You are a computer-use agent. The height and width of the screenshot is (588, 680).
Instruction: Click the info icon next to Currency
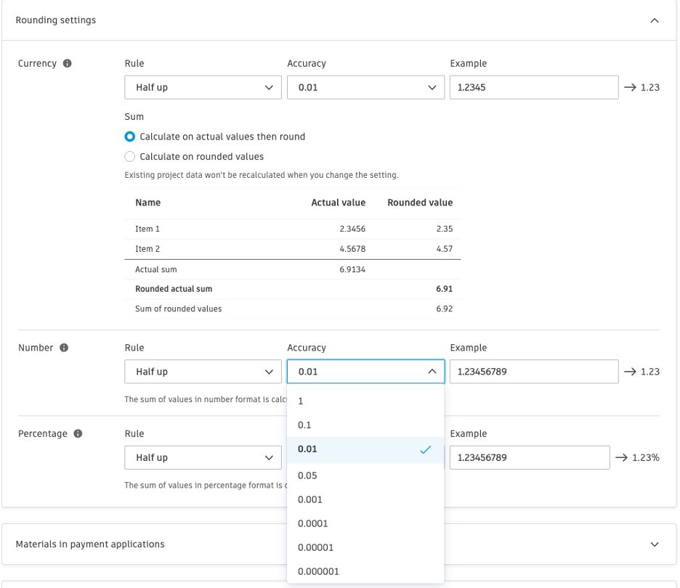(x=68, y=64)
